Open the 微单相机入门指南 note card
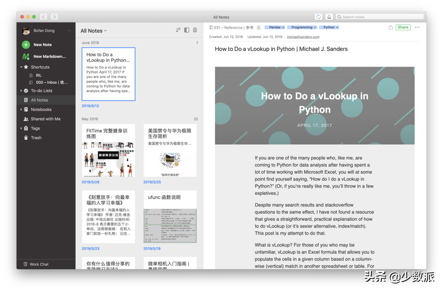Viewport: 443px width, 291px height. click(170, 263)
